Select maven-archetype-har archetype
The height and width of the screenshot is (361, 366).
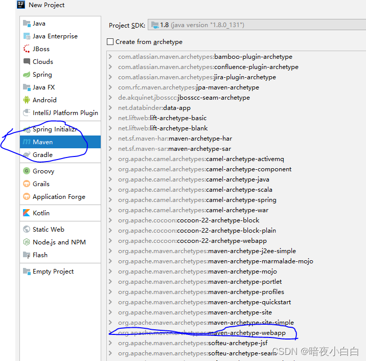point(175,139)
